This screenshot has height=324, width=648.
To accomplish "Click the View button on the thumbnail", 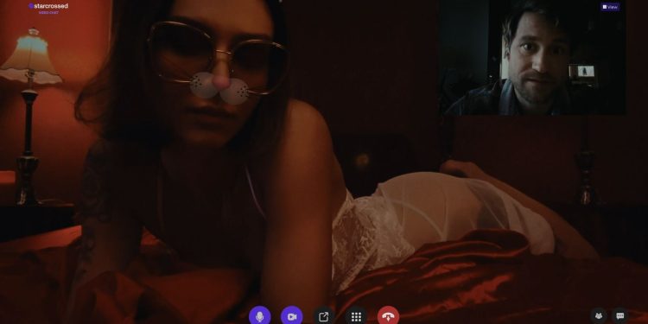I will click(610, 7).
